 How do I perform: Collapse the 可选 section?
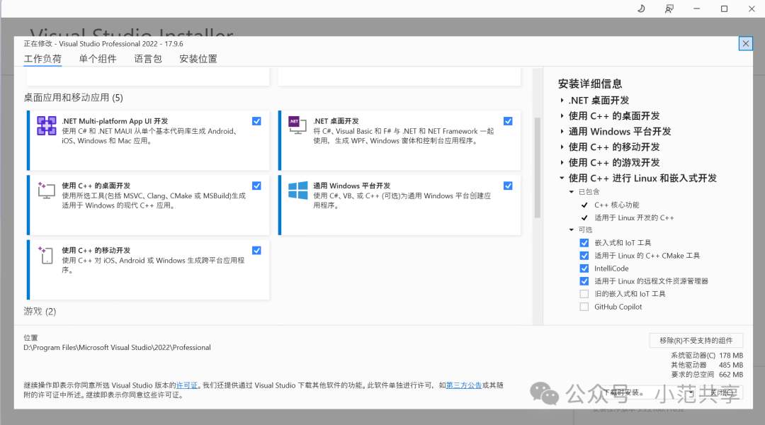pyautogui.click(x=572, y=229)
